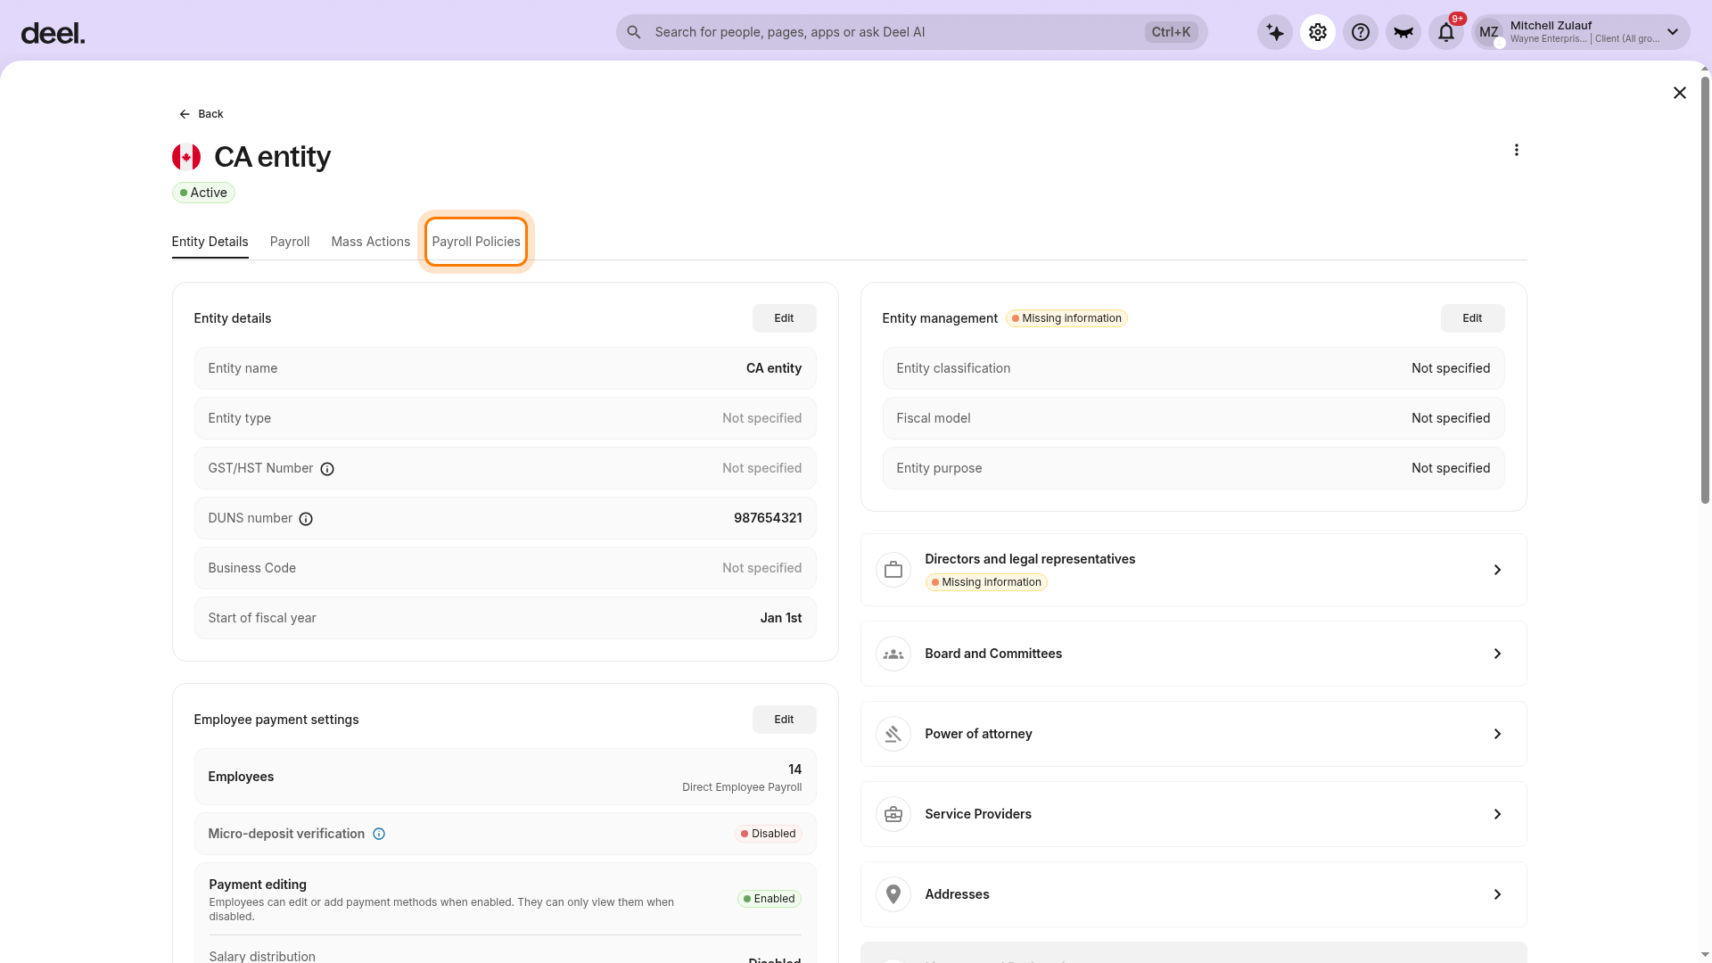The image size is (1712, 963).
Task: Click the Entity name value CA entity
Action: click(774, 368)
